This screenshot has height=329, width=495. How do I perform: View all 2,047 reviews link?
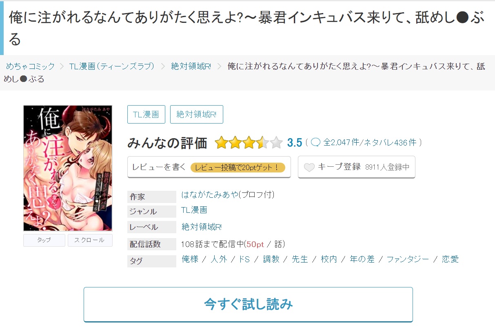click(341, 142)
